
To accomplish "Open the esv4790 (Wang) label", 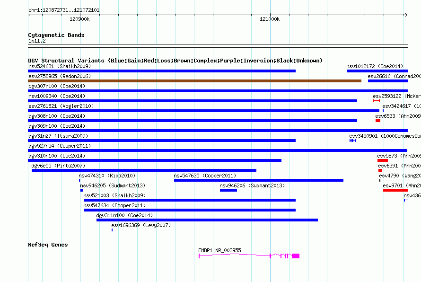I will [x=400, y=176].
